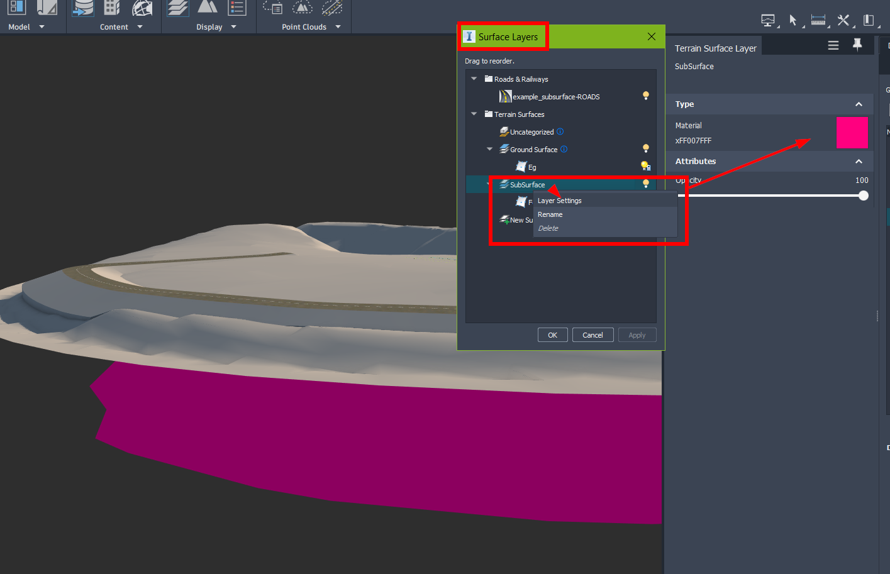Toggle visibility bulb for example_subsurface-ROADS

tap(645, 96)
